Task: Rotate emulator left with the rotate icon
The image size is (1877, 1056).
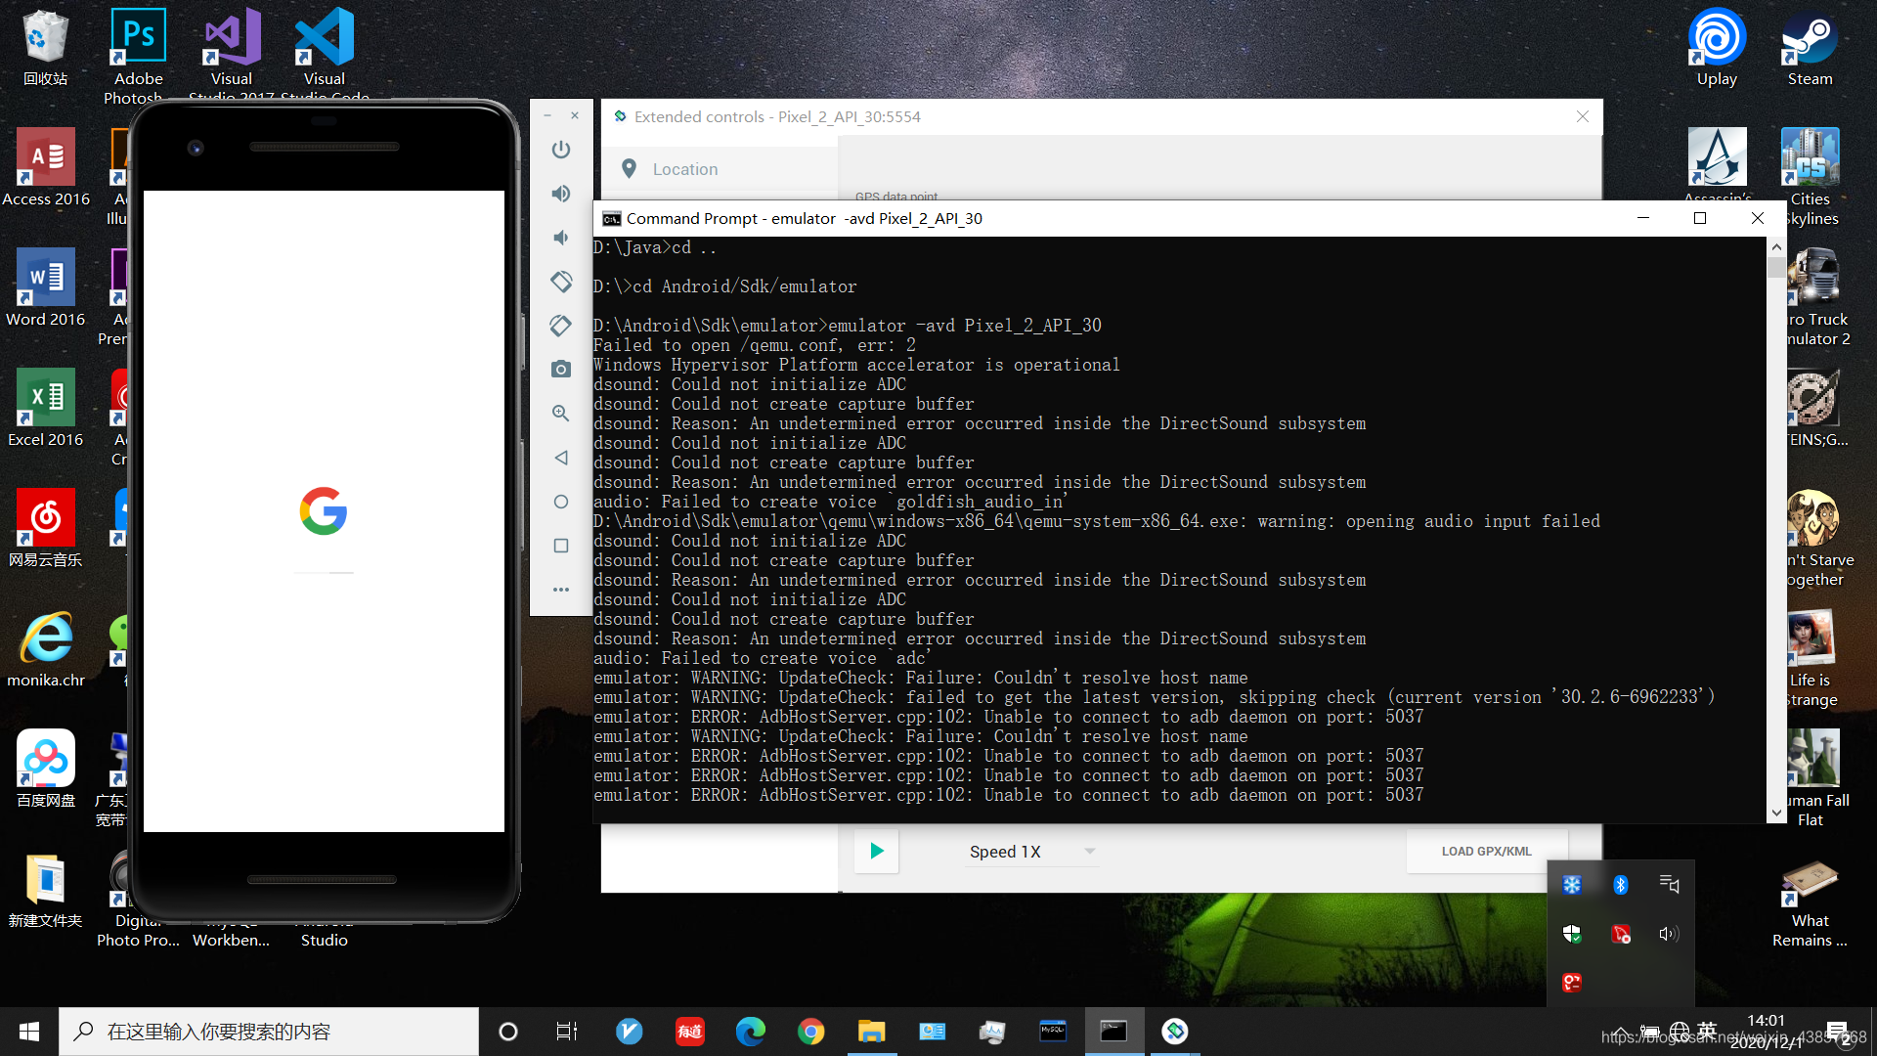Action: [560, 282]
